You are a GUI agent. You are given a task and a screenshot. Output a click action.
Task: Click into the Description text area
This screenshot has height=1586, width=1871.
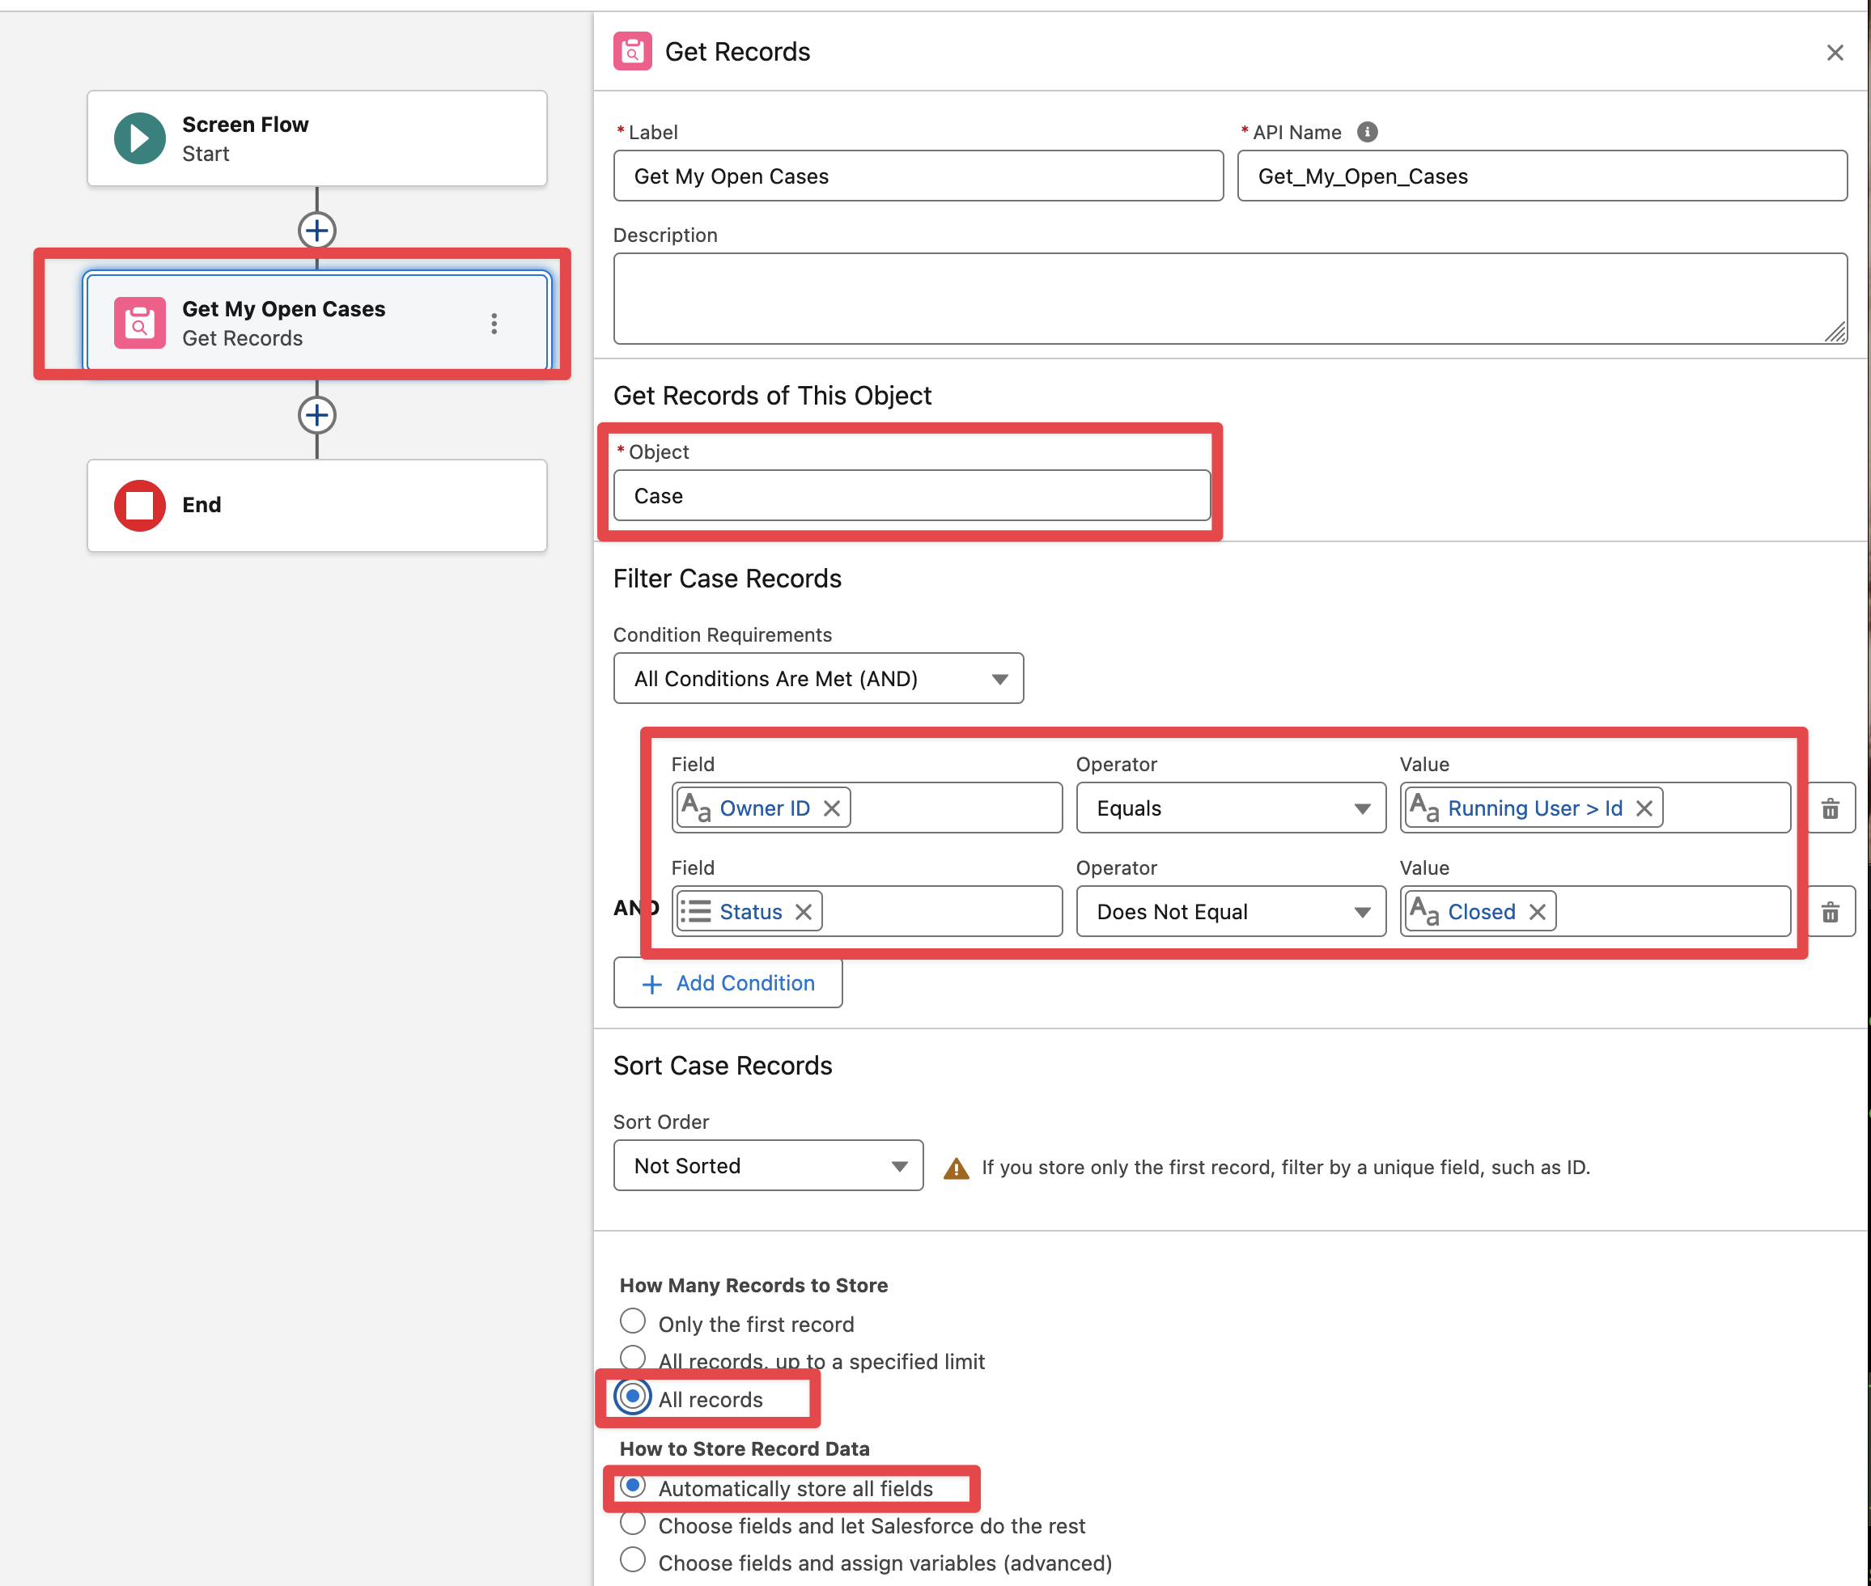click(x=1229, y=299)
